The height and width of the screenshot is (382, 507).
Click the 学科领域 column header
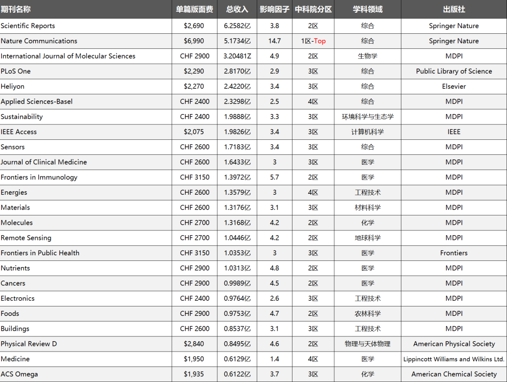368,9
